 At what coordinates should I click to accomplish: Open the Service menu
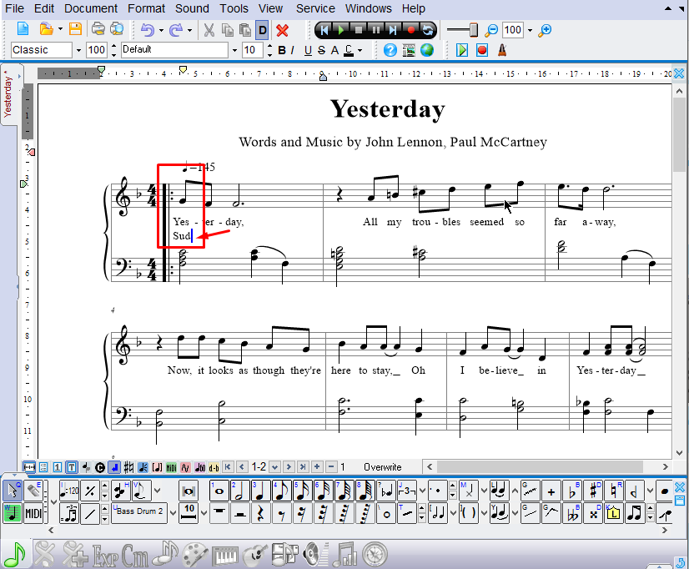315,8
